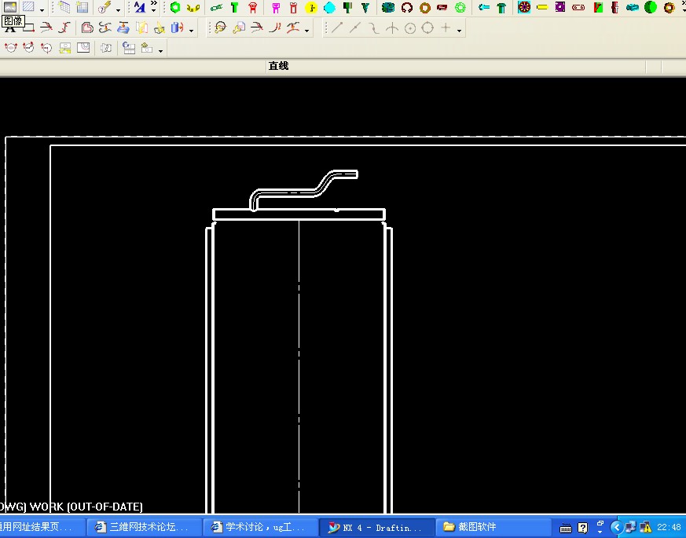Click the red outlined bolt icon
This screenshot has height=538, width=686.
pos(293,7)
